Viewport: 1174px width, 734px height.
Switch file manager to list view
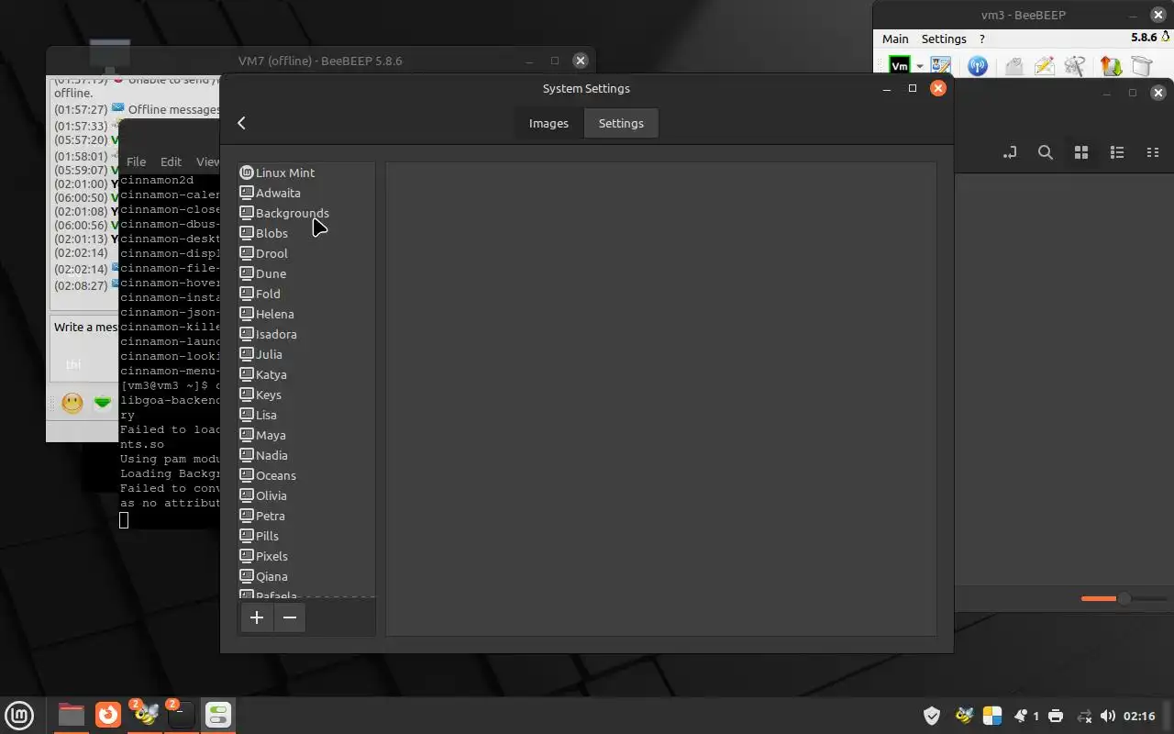click(x=1117, y=152)
